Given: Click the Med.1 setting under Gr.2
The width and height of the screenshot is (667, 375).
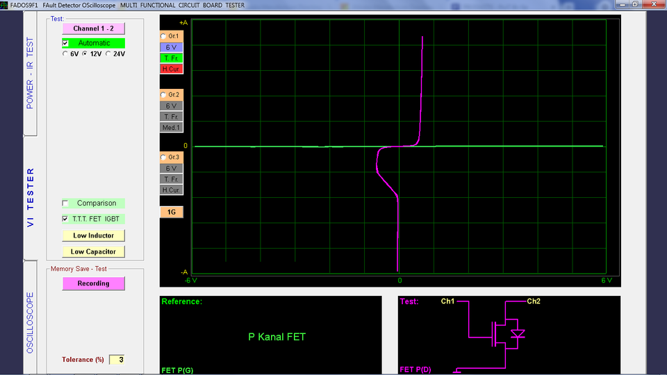Looking at the screenshot, I should point(171,128).
